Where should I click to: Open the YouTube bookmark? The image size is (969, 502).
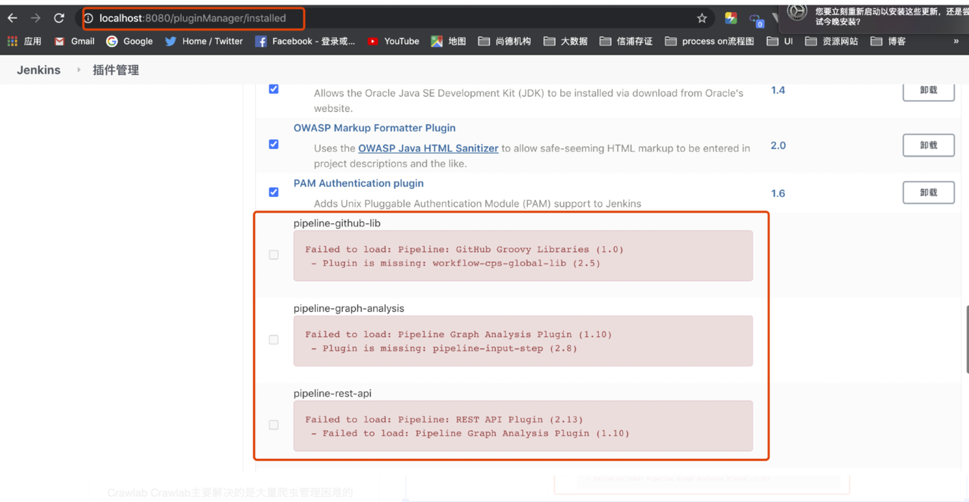(393, 42)
